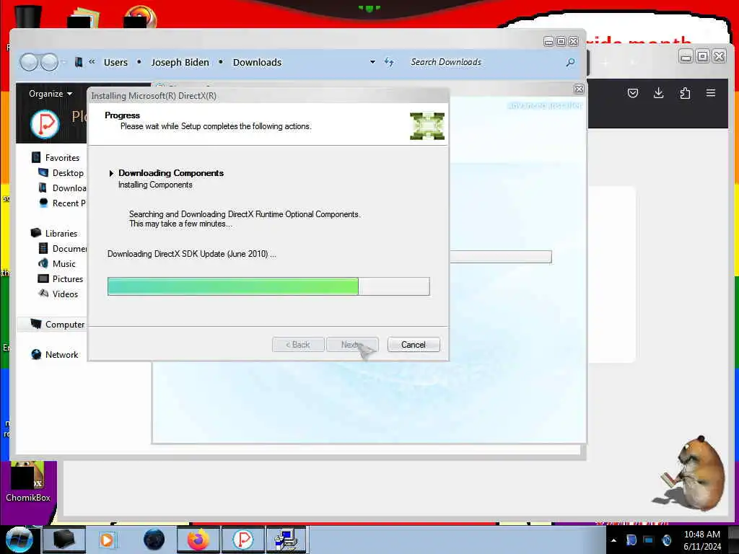
Task: Click the Computer monitor icon
Action: coord(36,324)
